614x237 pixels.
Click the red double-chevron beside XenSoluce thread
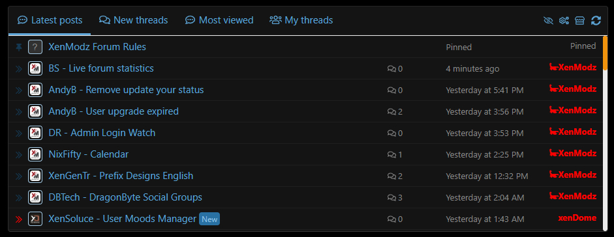[x=19, y=219]
